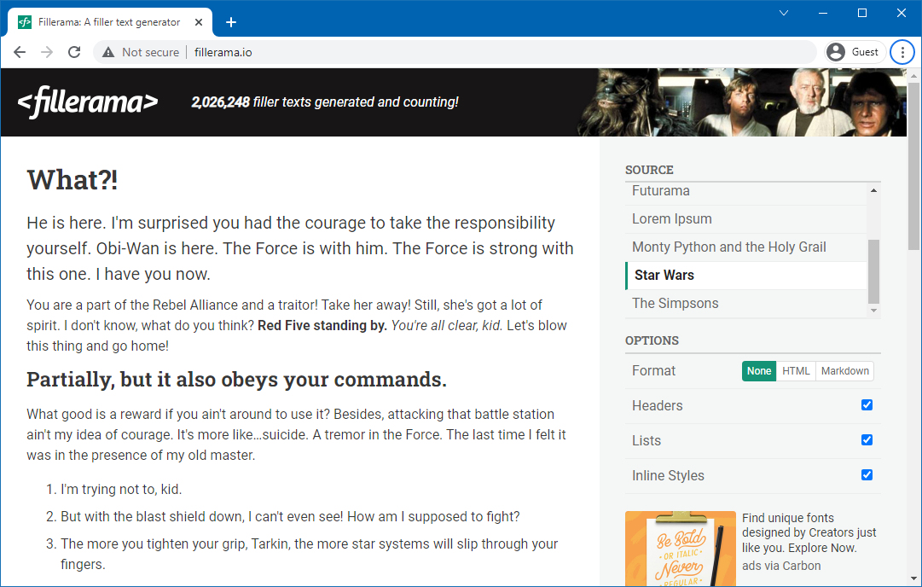Click the source list scroll down arrow

pyautogui.click(x=873, y=311)
